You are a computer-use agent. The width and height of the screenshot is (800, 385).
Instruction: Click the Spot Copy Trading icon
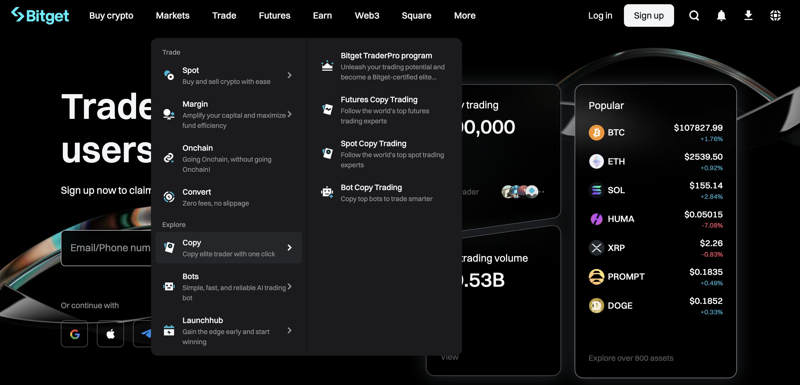coord(327,153)
